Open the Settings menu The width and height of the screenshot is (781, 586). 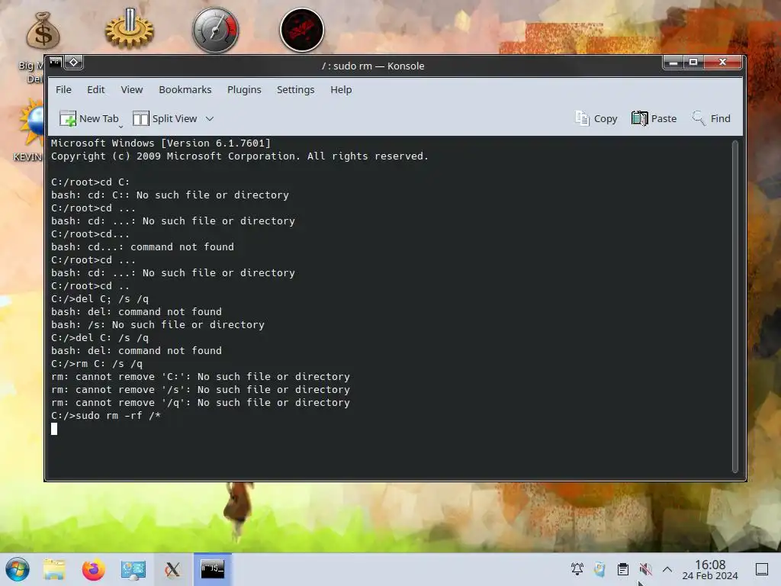295,90
